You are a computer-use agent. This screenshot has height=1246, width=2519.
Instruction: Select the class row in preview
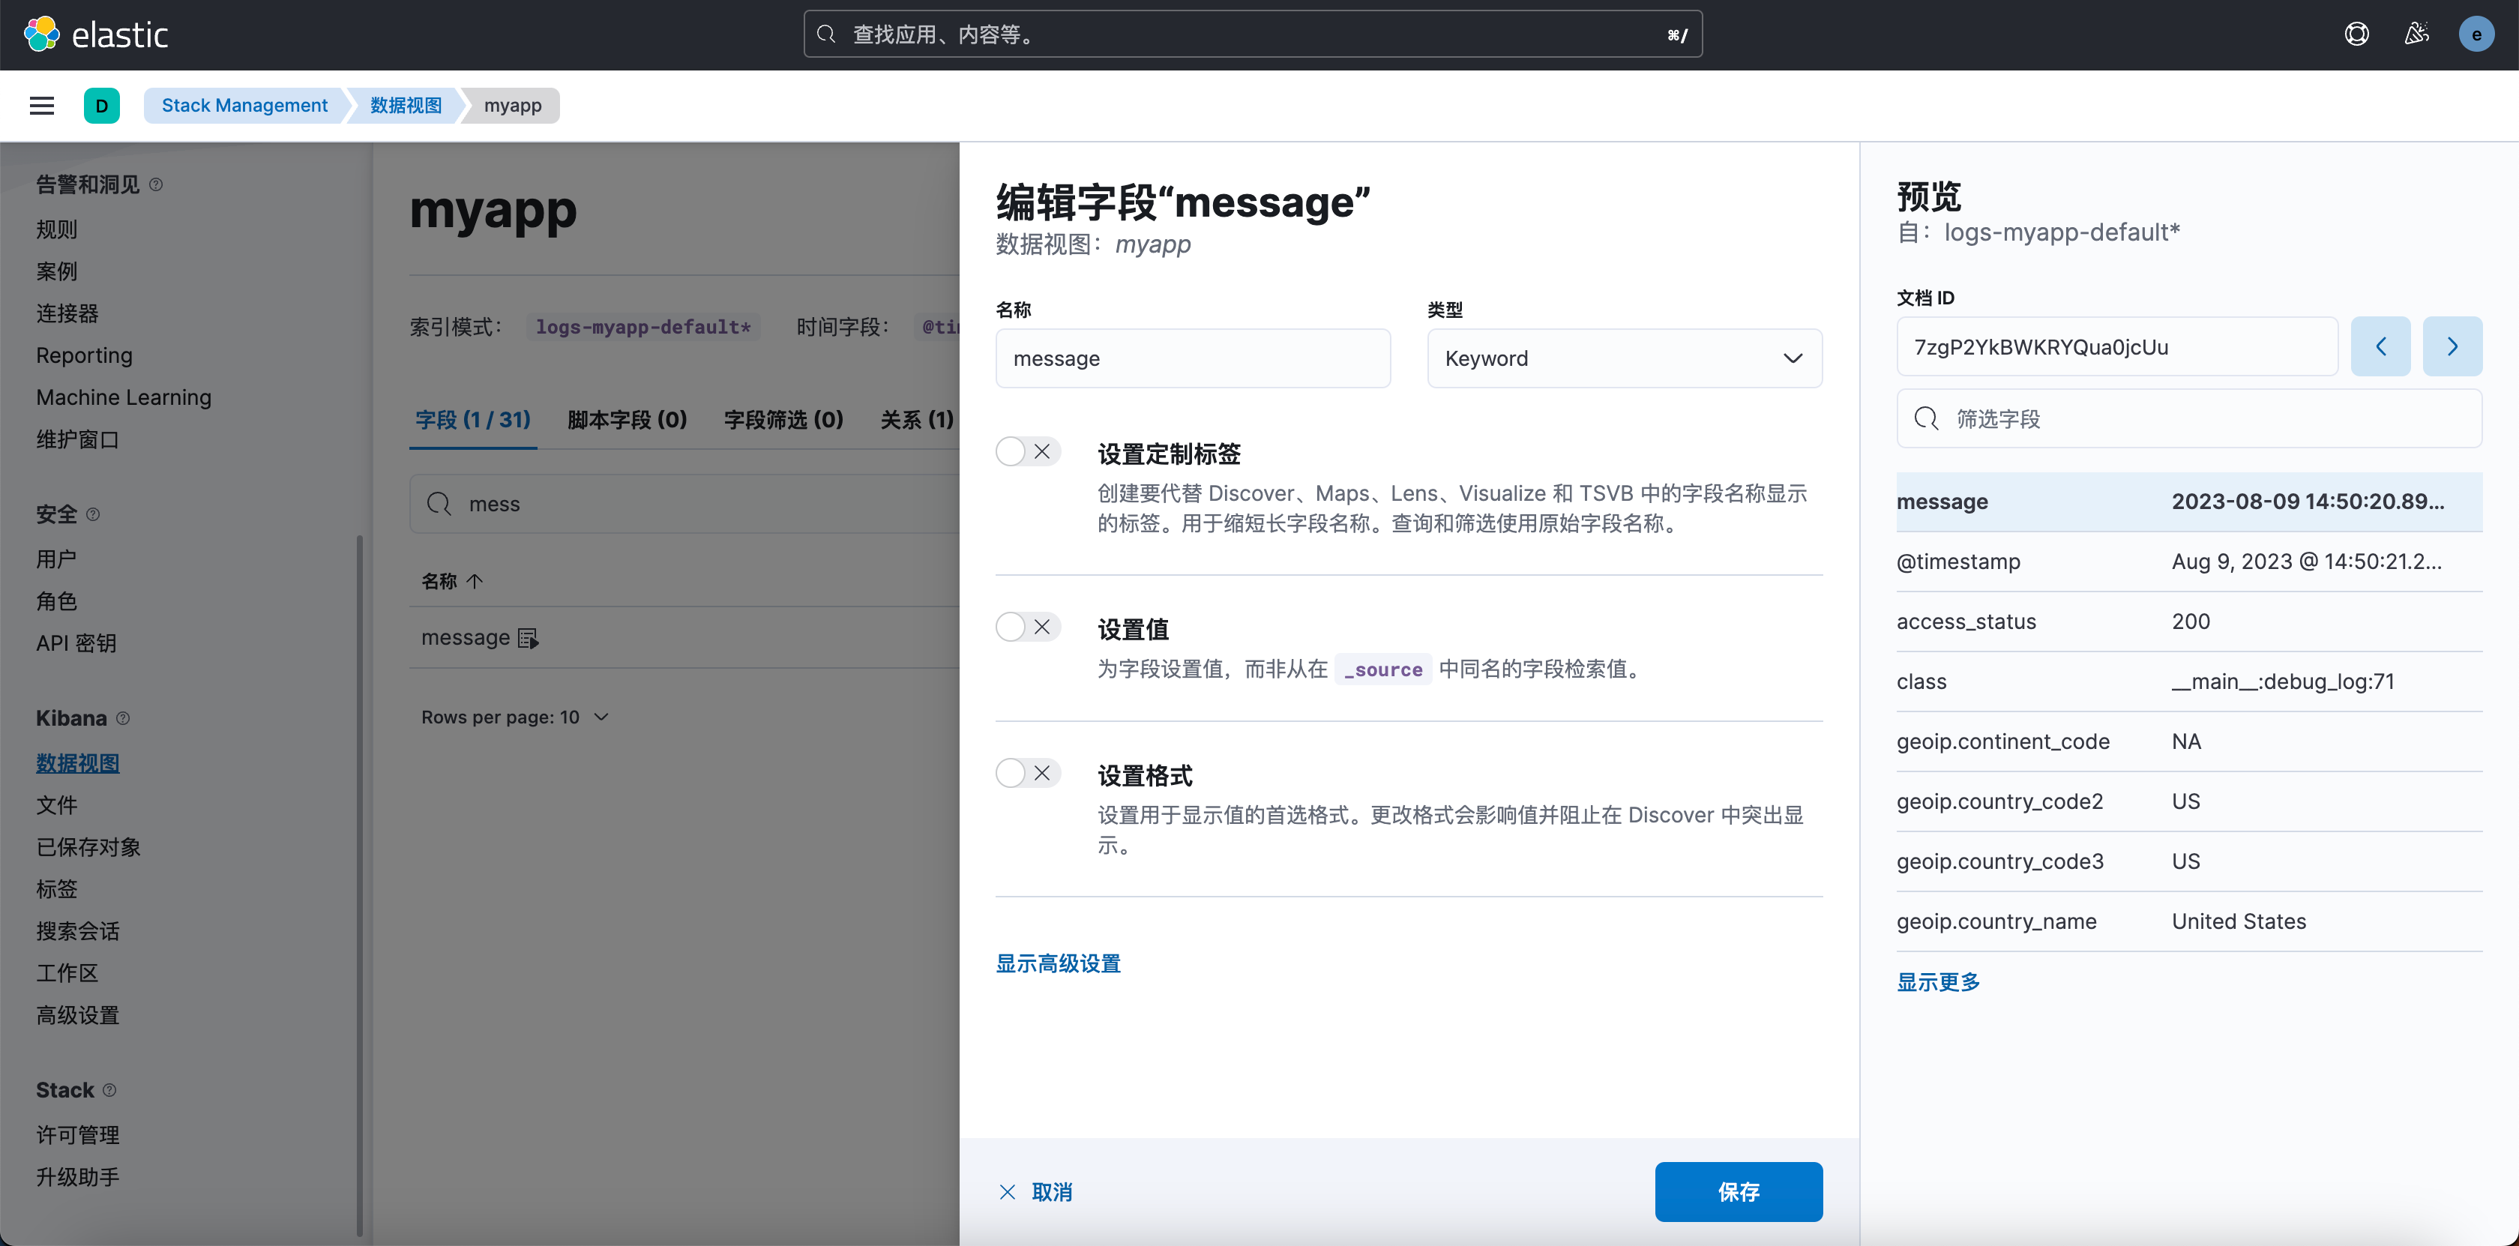pyautogui.click(x=2189, y=681)
